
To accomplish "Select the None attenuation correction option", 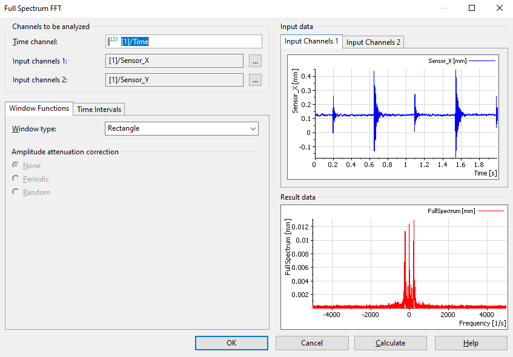I will coord(16,166).
